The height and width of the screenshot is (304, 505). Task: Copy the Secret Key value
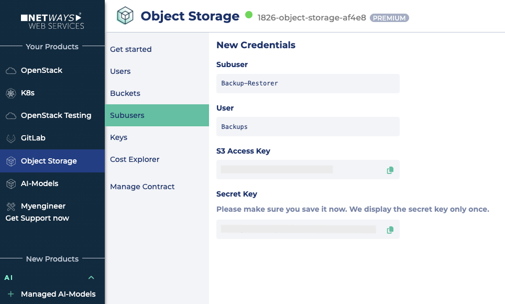(x=390, y=230)
